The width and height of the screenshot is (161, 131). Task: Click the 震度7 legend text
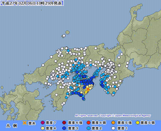click(51, 123)
